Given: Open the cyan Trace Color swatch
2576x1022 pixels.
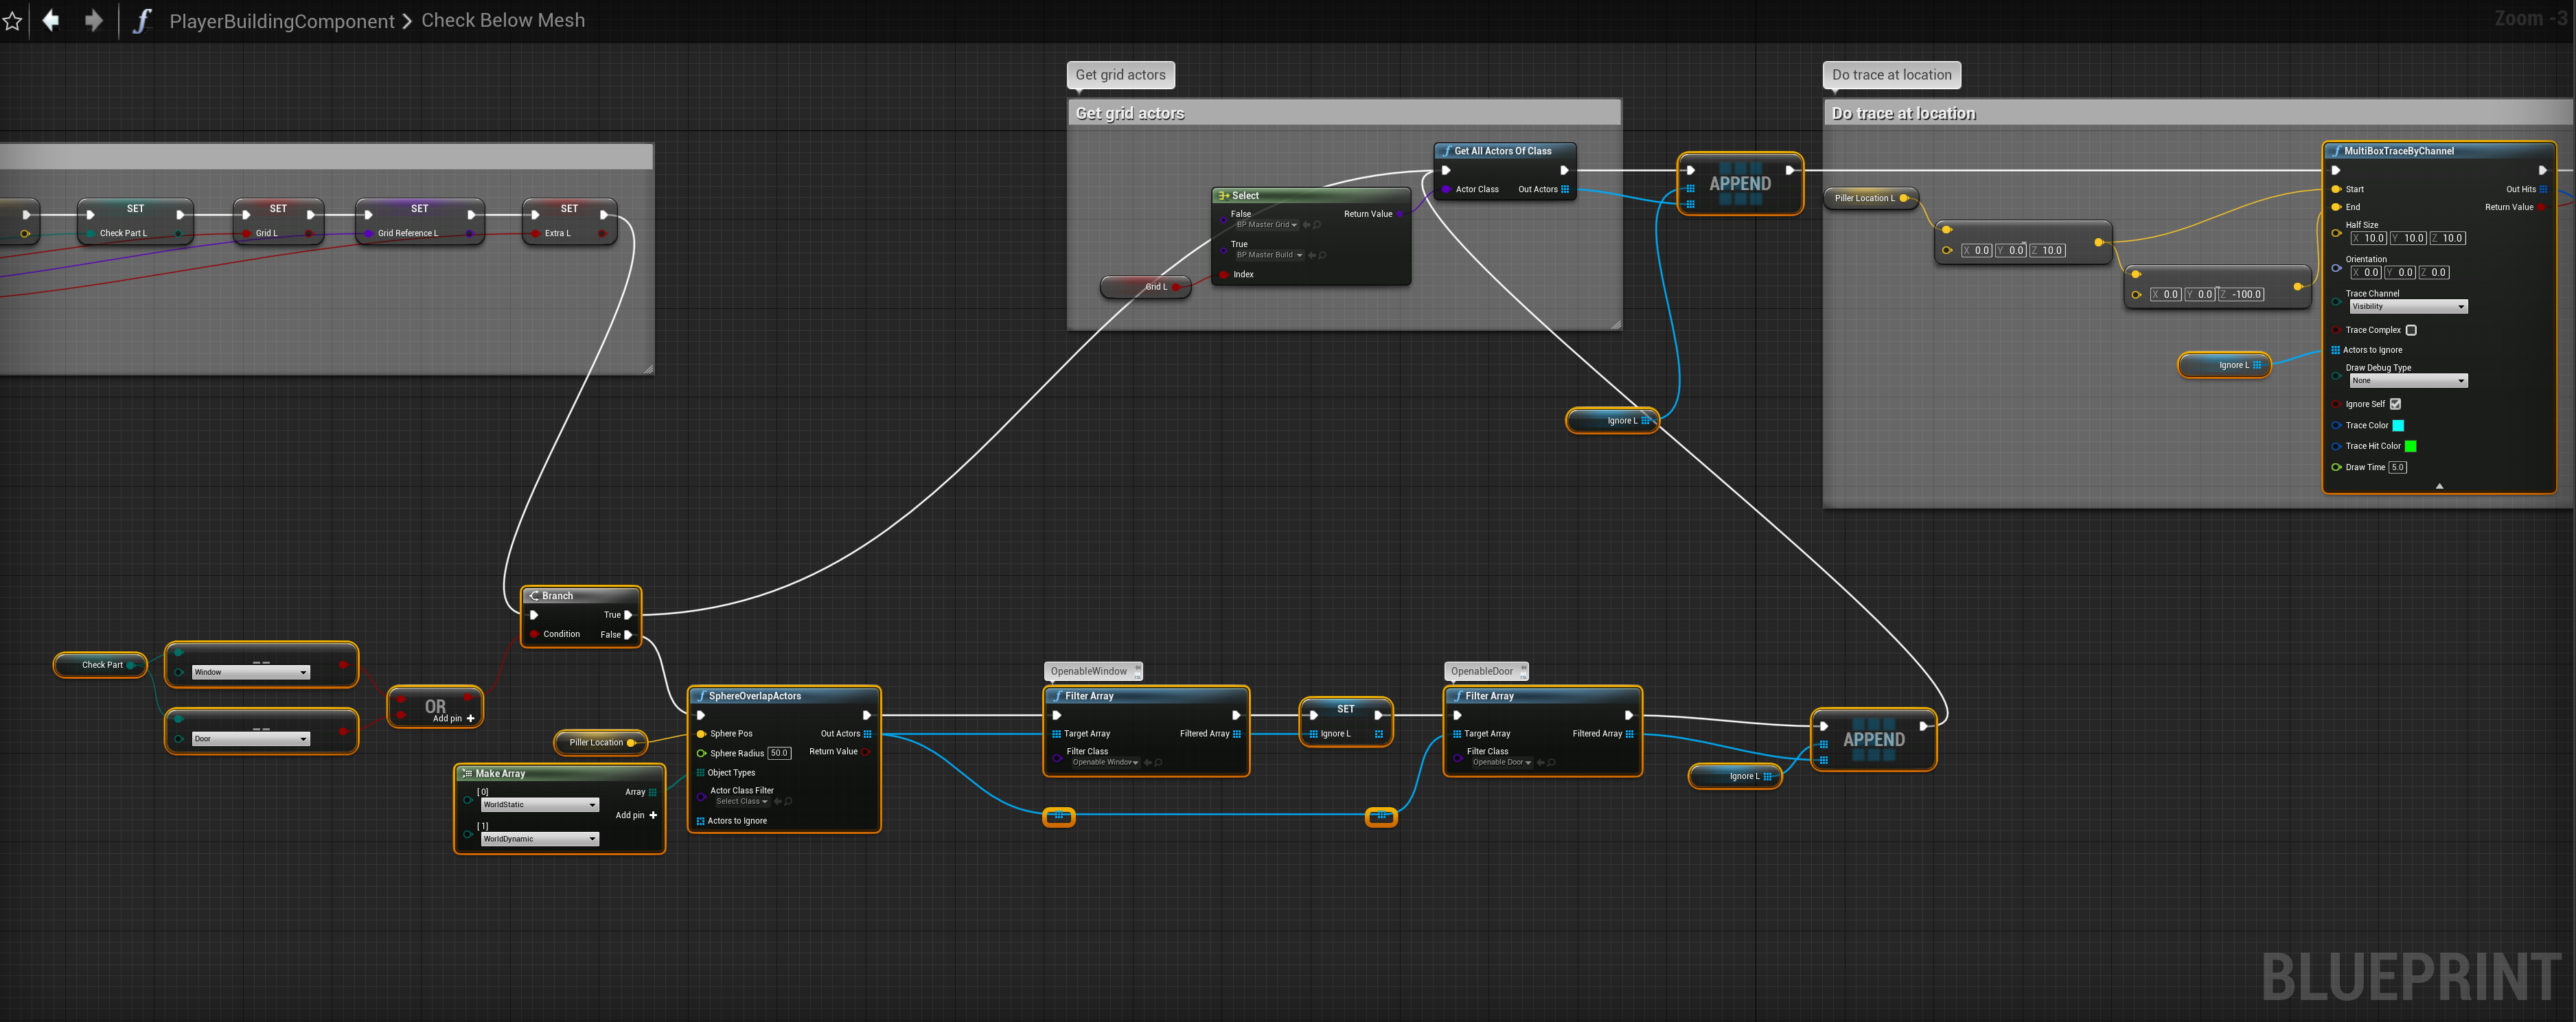Looking at the screenshot, I should pos(2398,426).
